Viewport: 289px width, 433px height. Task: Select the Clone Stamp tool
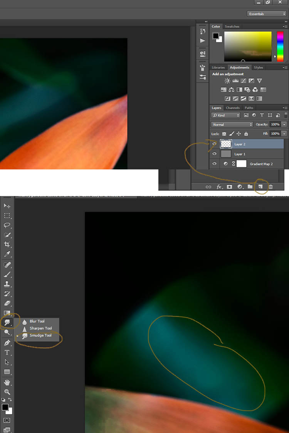[7, 284]
